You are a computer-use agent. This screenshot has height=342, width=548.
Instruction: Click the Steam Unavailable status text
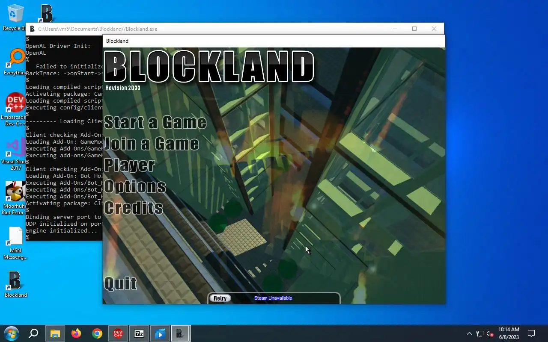pos(273,298)
